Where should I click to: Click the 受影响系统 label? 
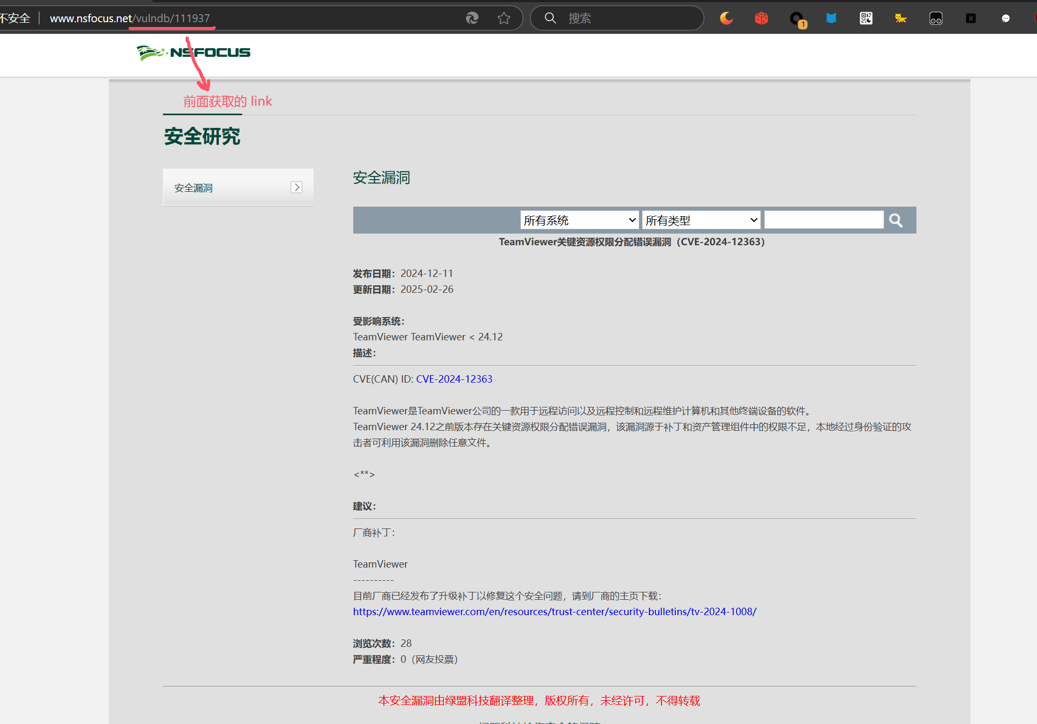click(x=379, y=321)
